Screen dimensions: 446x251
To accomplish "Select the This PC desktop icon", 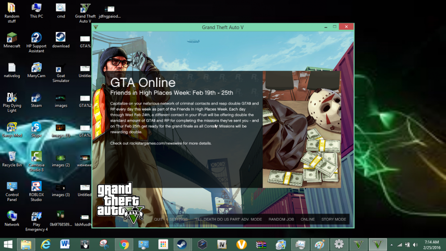I will click(x=37, y=11).
